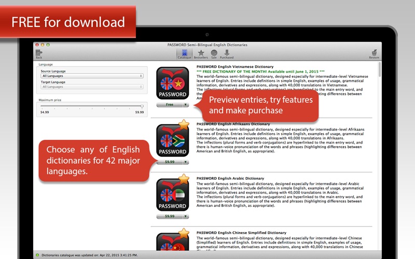Buy the Afrikaans dictionary for $9.99
Screen dimensions: 415x259
(170, 162)
